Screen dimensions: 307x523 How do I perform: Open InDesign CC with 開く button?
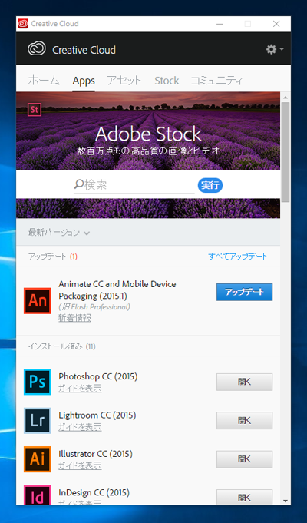[x=244, y=497]
